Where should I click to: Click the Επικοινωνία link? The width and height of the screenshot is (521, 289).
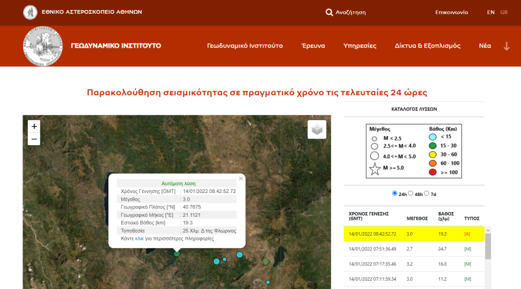point(452,12)
